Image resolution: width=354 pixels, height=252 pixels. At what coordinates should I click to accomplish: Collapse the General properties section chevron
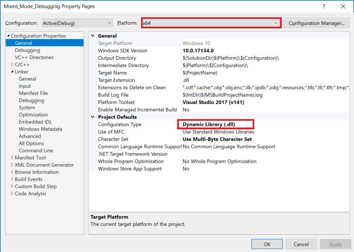tap(93, 36)
